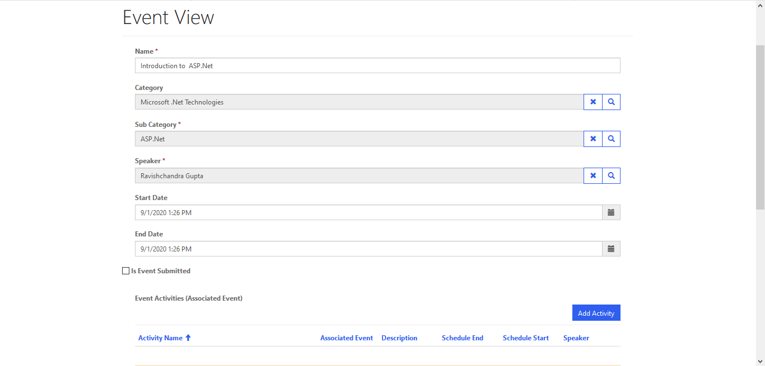Sort by the Speaker column

pyautogui.click(x=576, y=338)
